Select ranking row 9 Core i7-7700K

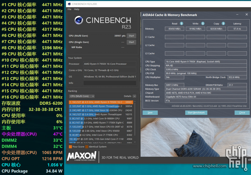click(x=101, y=135)
